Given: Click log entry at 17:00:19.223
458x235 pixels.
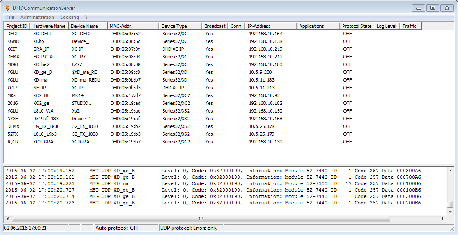Looking at the screenshot, I should 213,183.
